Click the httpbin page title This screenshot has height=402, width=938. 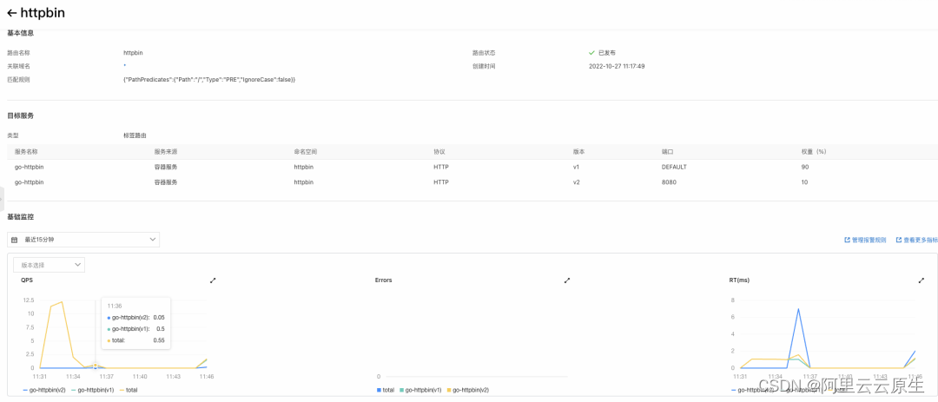point(43,12)
